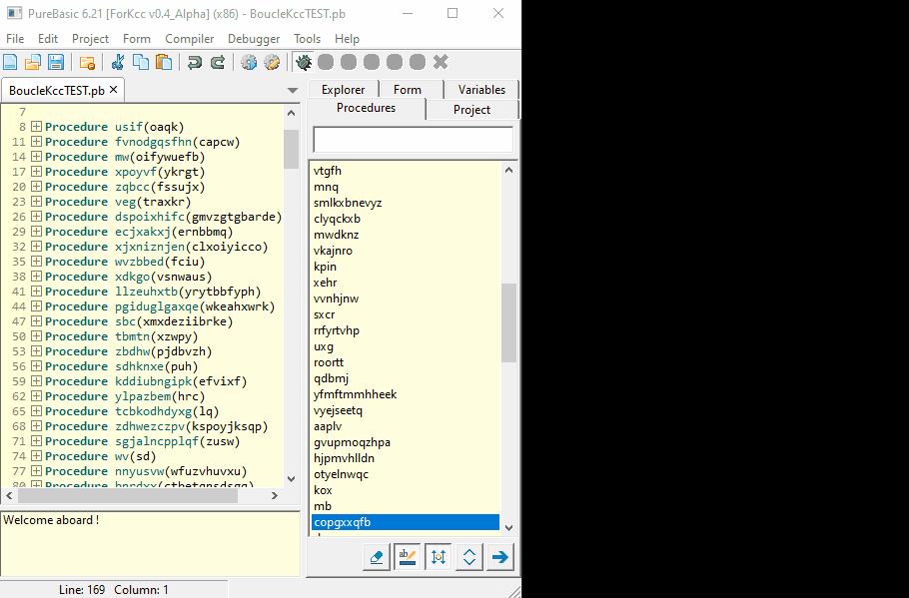
Task: Toggle the 'ab' highlight pencil button
Action: tap(408, 557)
